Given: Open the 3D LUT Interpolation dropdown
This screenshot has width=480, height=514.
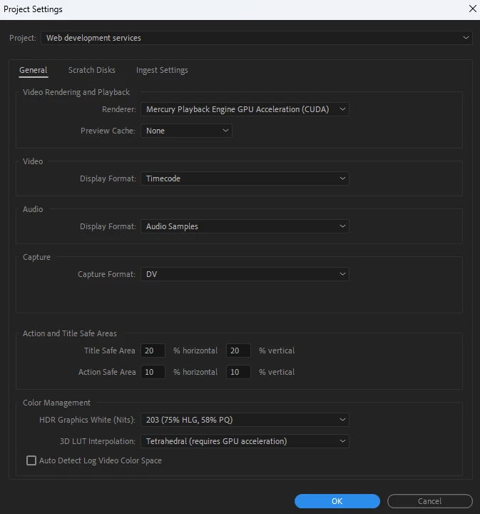Looking at the screenshot, I should [245, 441].
